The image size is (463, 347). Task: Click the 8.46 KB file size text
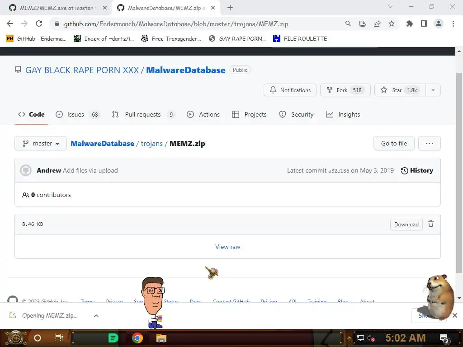point(33,224)
